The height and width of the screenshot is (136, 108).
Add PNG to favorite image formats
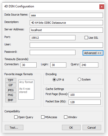(x=11, y=95)
